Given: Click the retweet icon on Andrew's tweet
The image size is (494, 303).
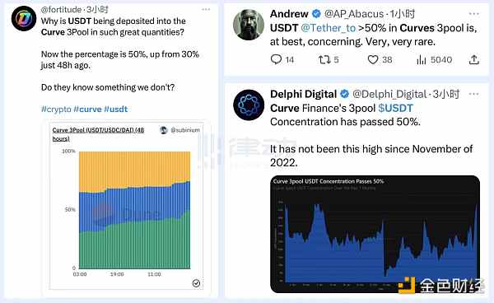Looking at the screenshot, I should pyautogui.click(x=324, y=59).
